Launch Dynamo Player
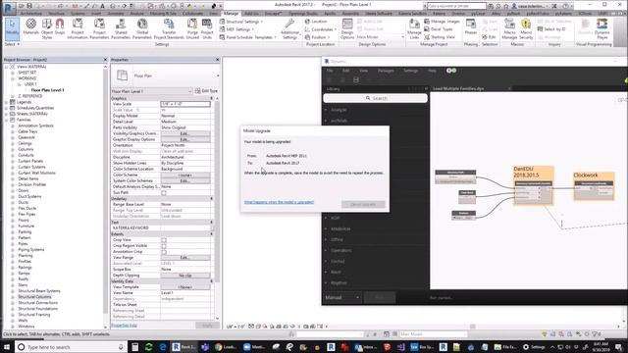 602,28
